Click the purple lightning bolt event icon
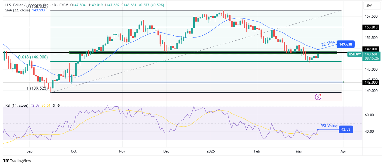The image size is (385, 166). 318,97
